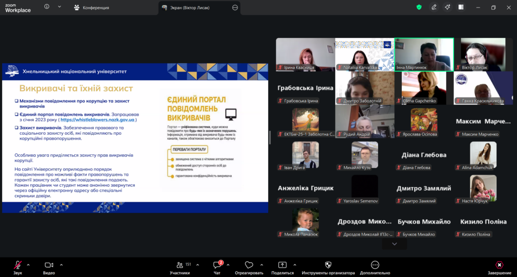Open the Дополнительно more options menu

click(x=375, y=265)
